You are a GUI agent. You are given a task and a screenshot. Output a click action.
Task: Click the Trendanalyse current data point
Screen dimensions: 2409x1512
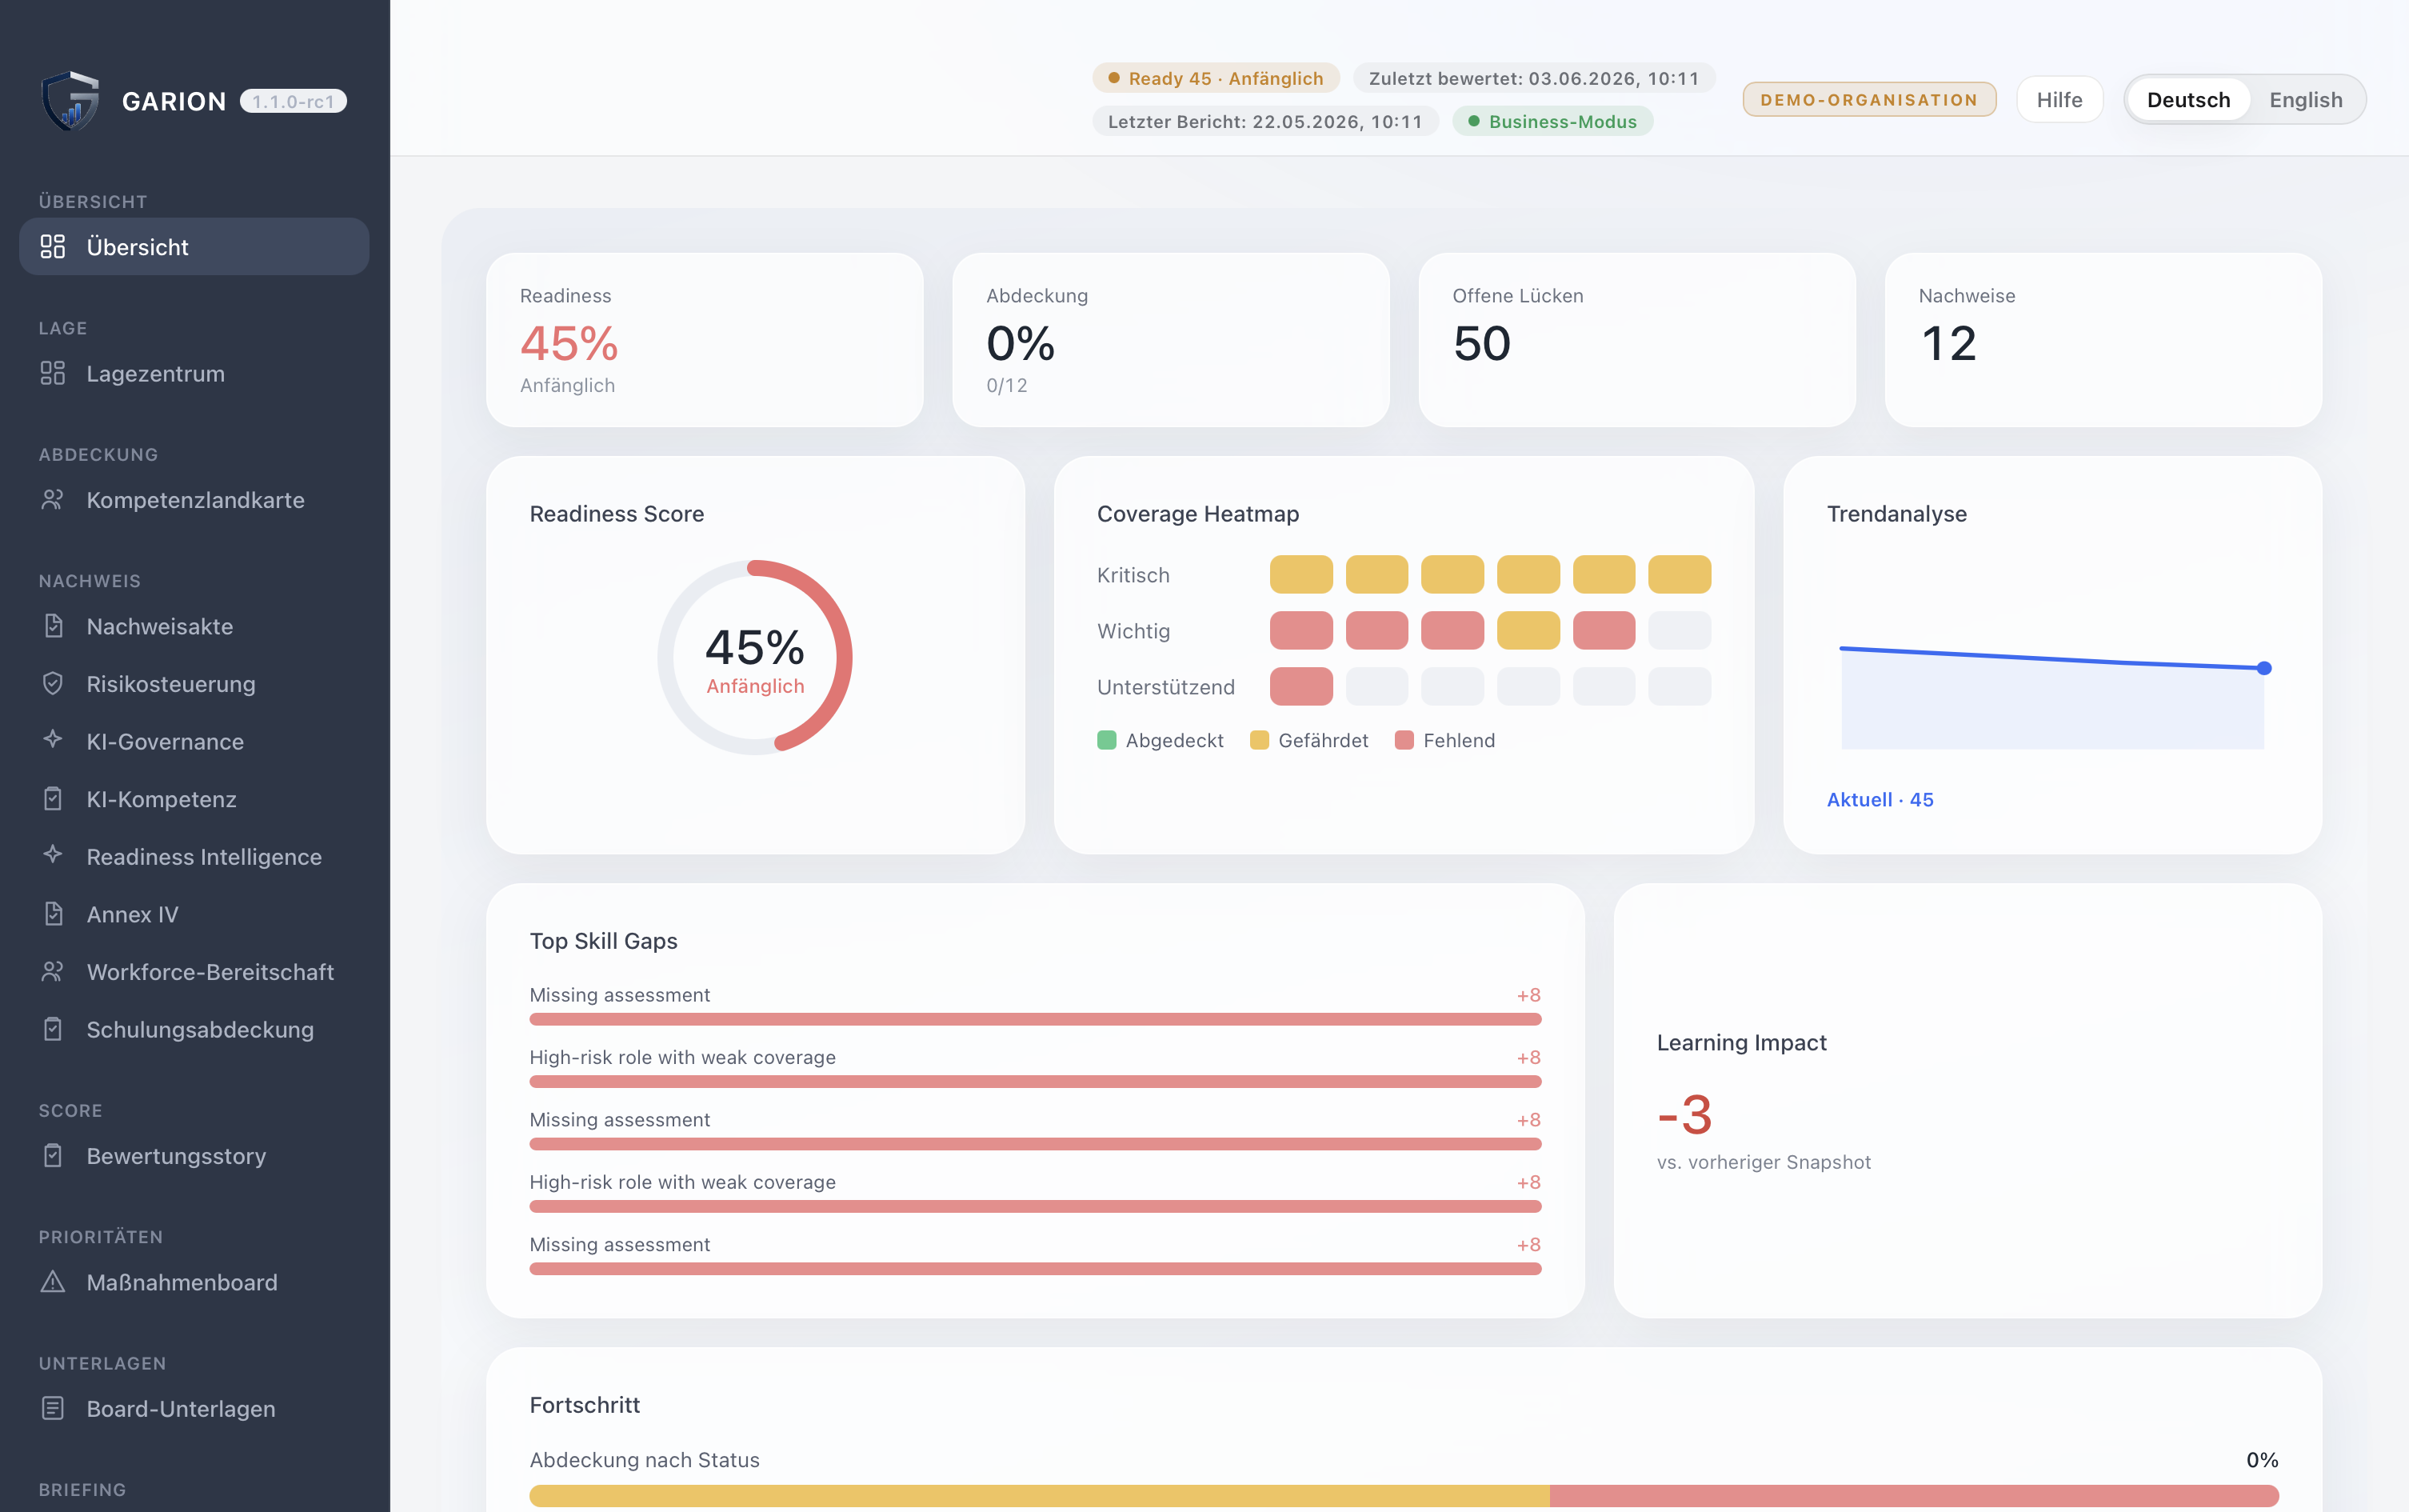[2264, 668]
